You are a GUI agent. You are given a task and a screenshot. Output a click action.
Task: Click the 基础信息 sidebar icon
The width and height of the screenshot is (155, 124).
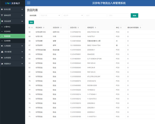[x=2, y=15]
